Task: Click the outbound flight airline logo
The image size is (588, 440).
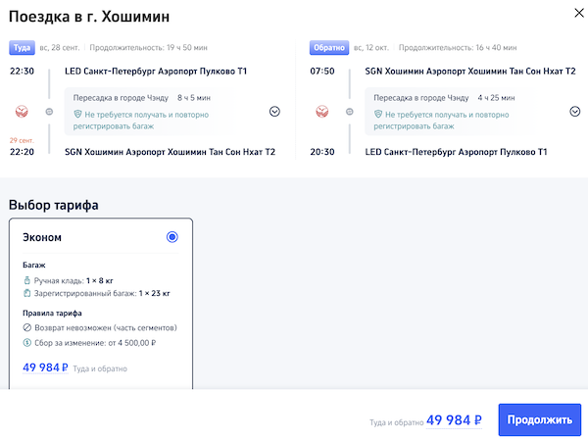Action: (x=23, y=111)
